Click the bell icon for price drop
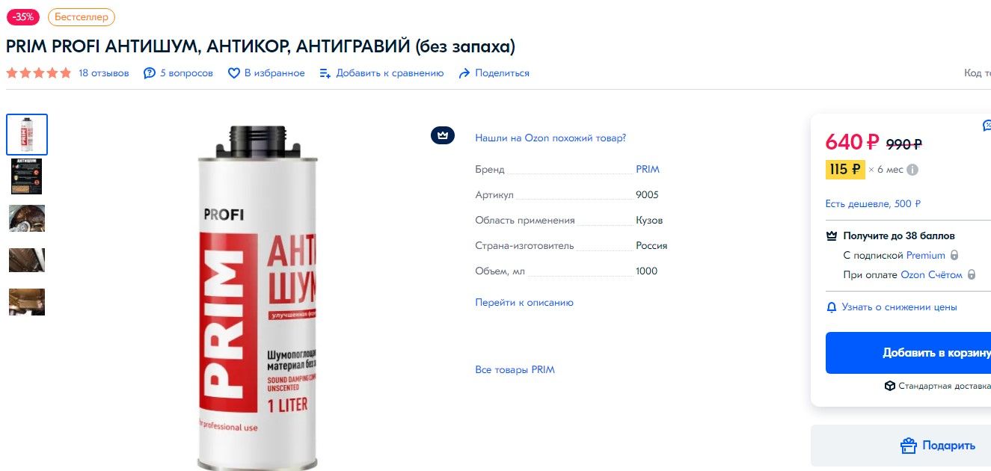 (x=832, y=307)
